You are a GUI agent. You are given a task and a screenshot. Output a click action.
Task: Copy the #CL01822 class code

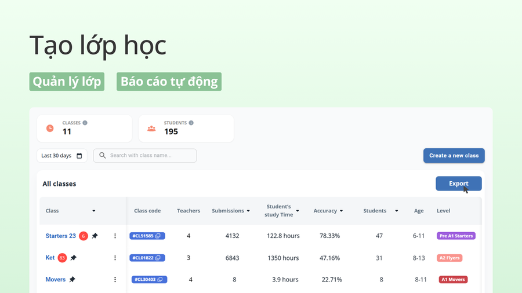coord(158,258)
